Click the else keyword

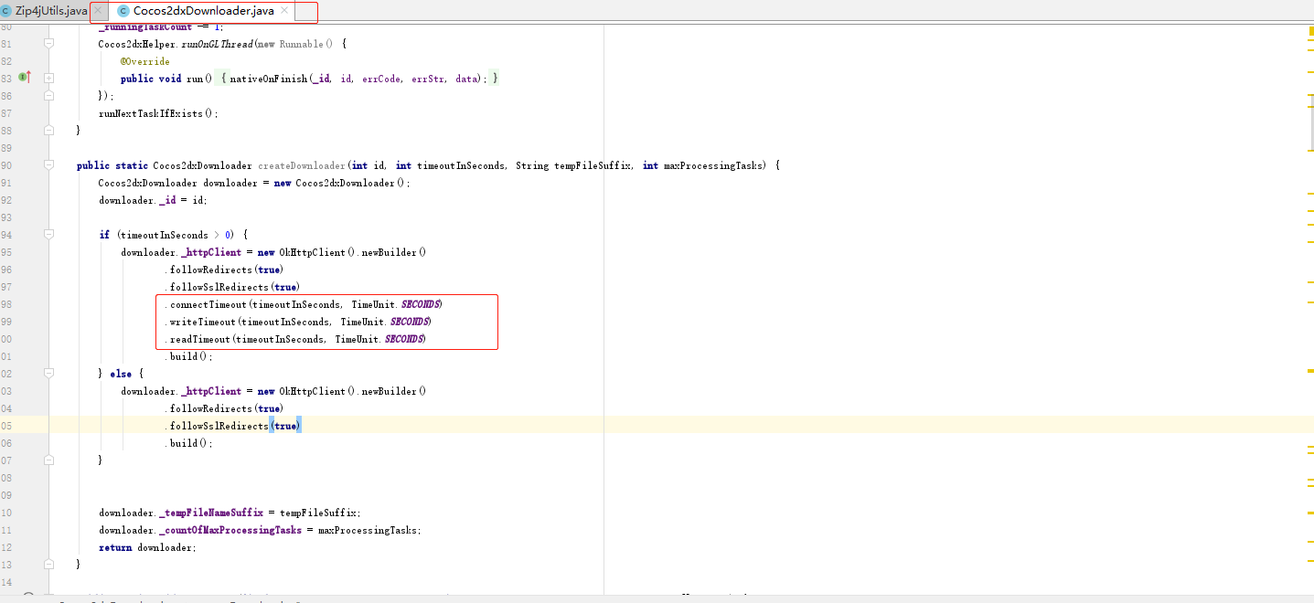point(121,374)
